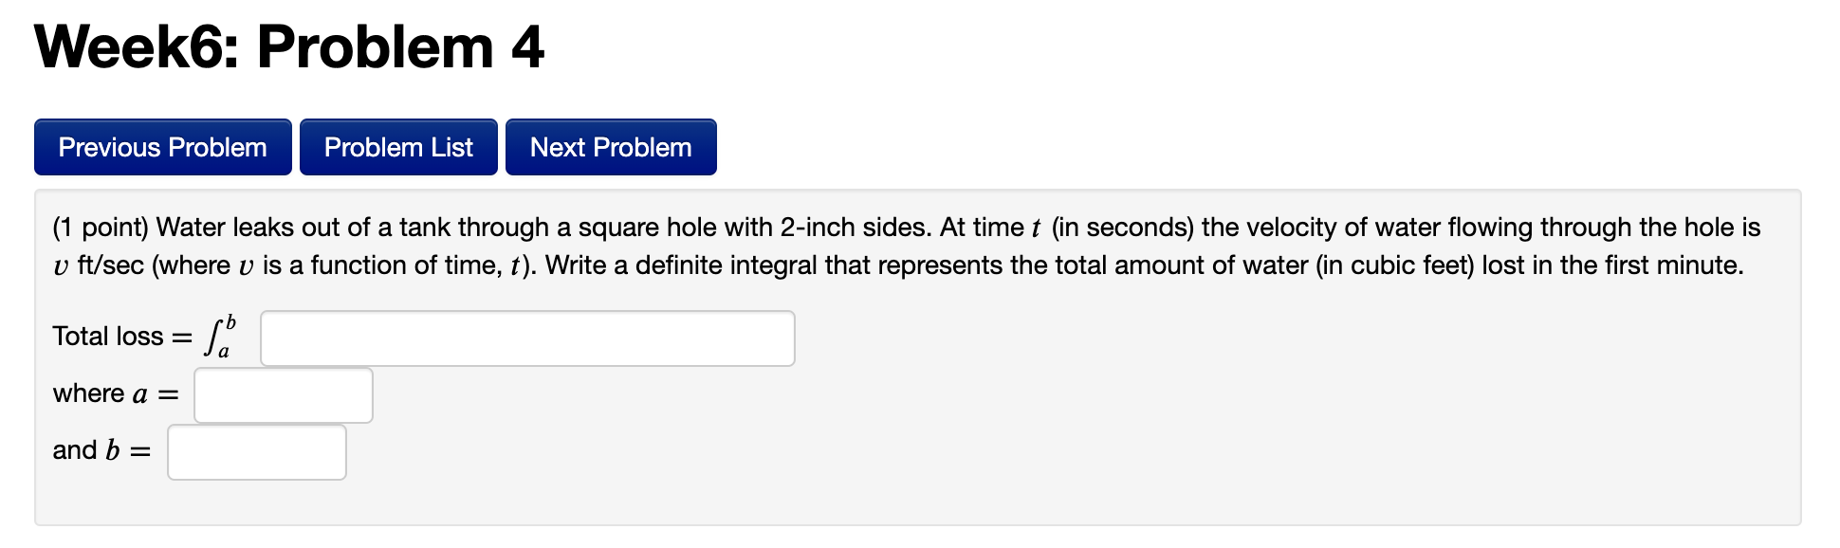Navigate back using Previous Problem
The height and width of the screenshot is (548, 1840).
point(161,147)
